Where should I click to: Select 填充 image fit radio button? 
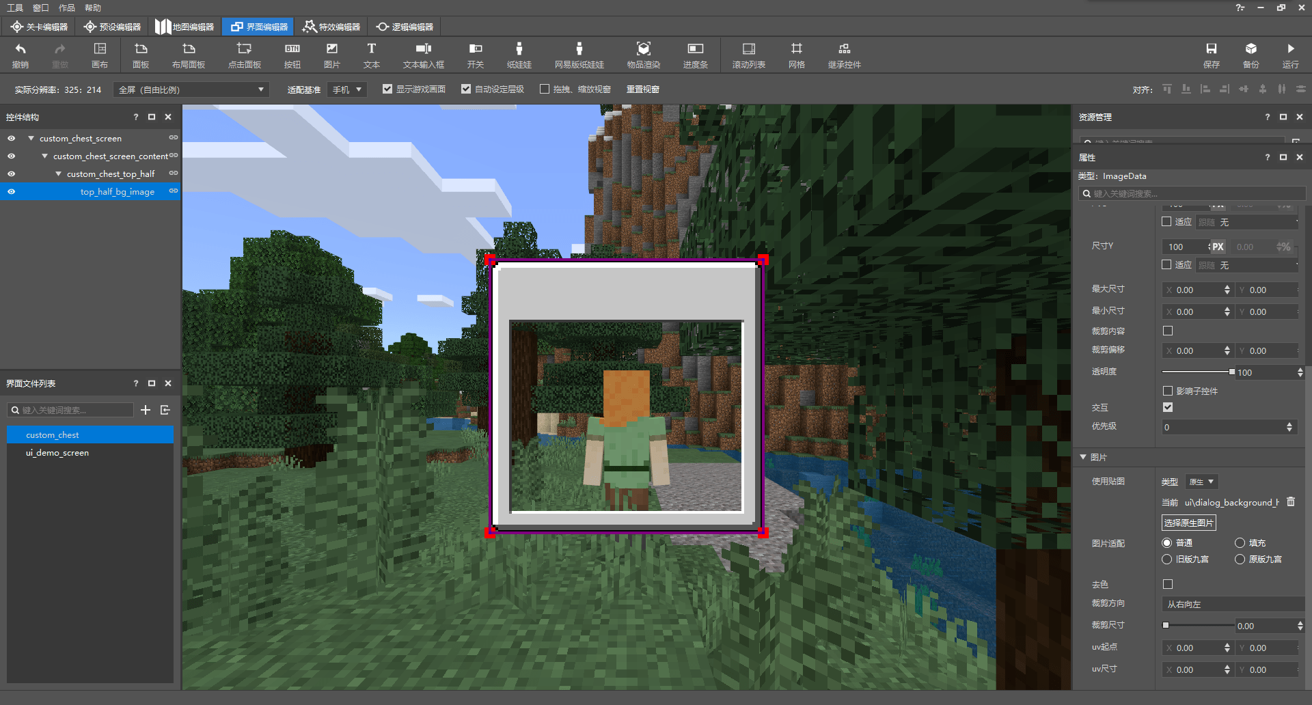[x=1240, y=543]
